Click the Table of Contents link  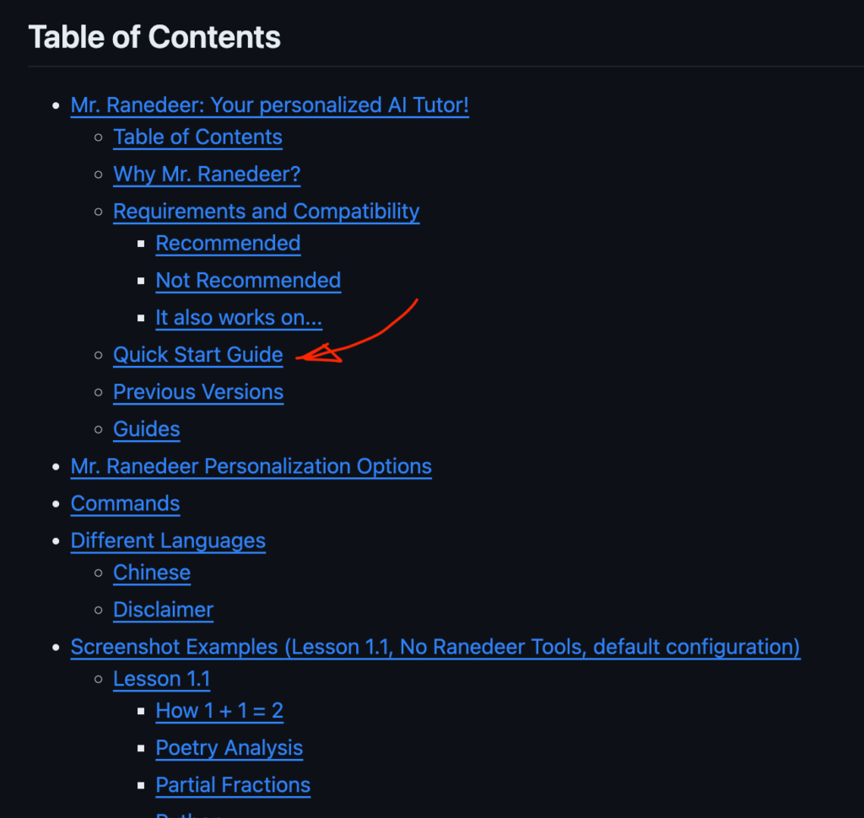(197, 137)
